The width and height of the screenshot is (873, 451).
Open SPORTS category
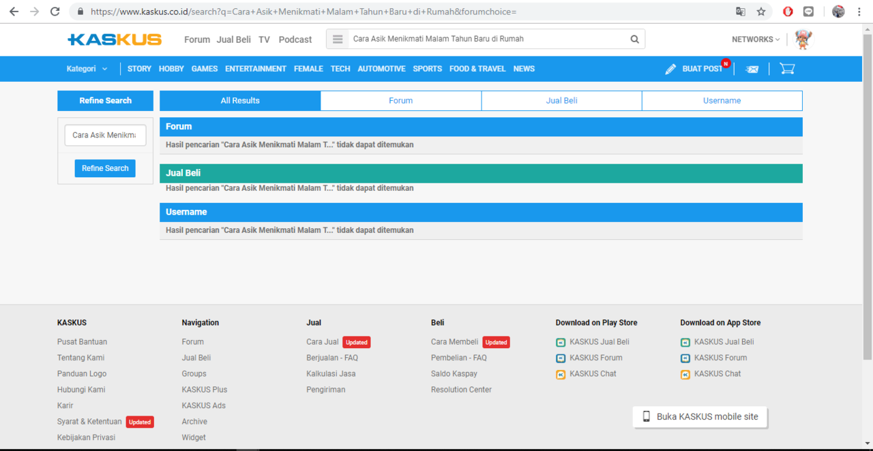click(428, 69)
